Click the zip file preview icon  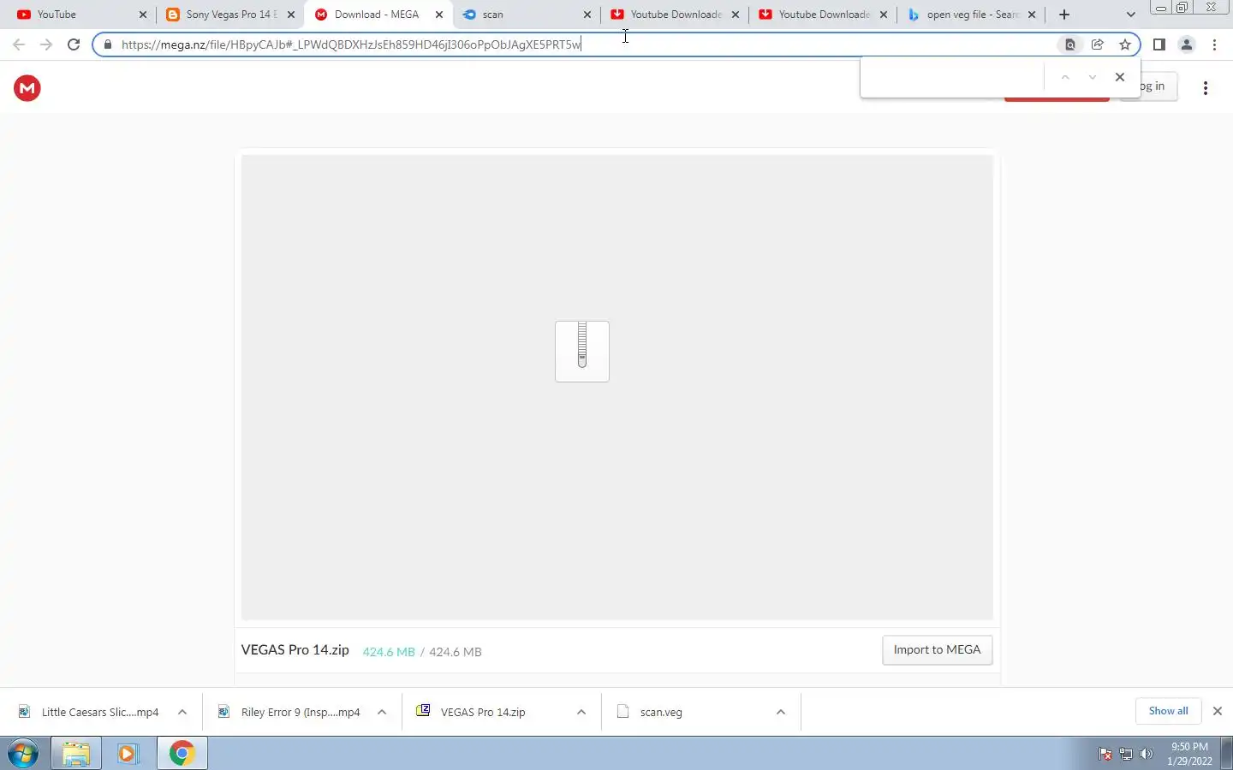(x=582, y=351)
